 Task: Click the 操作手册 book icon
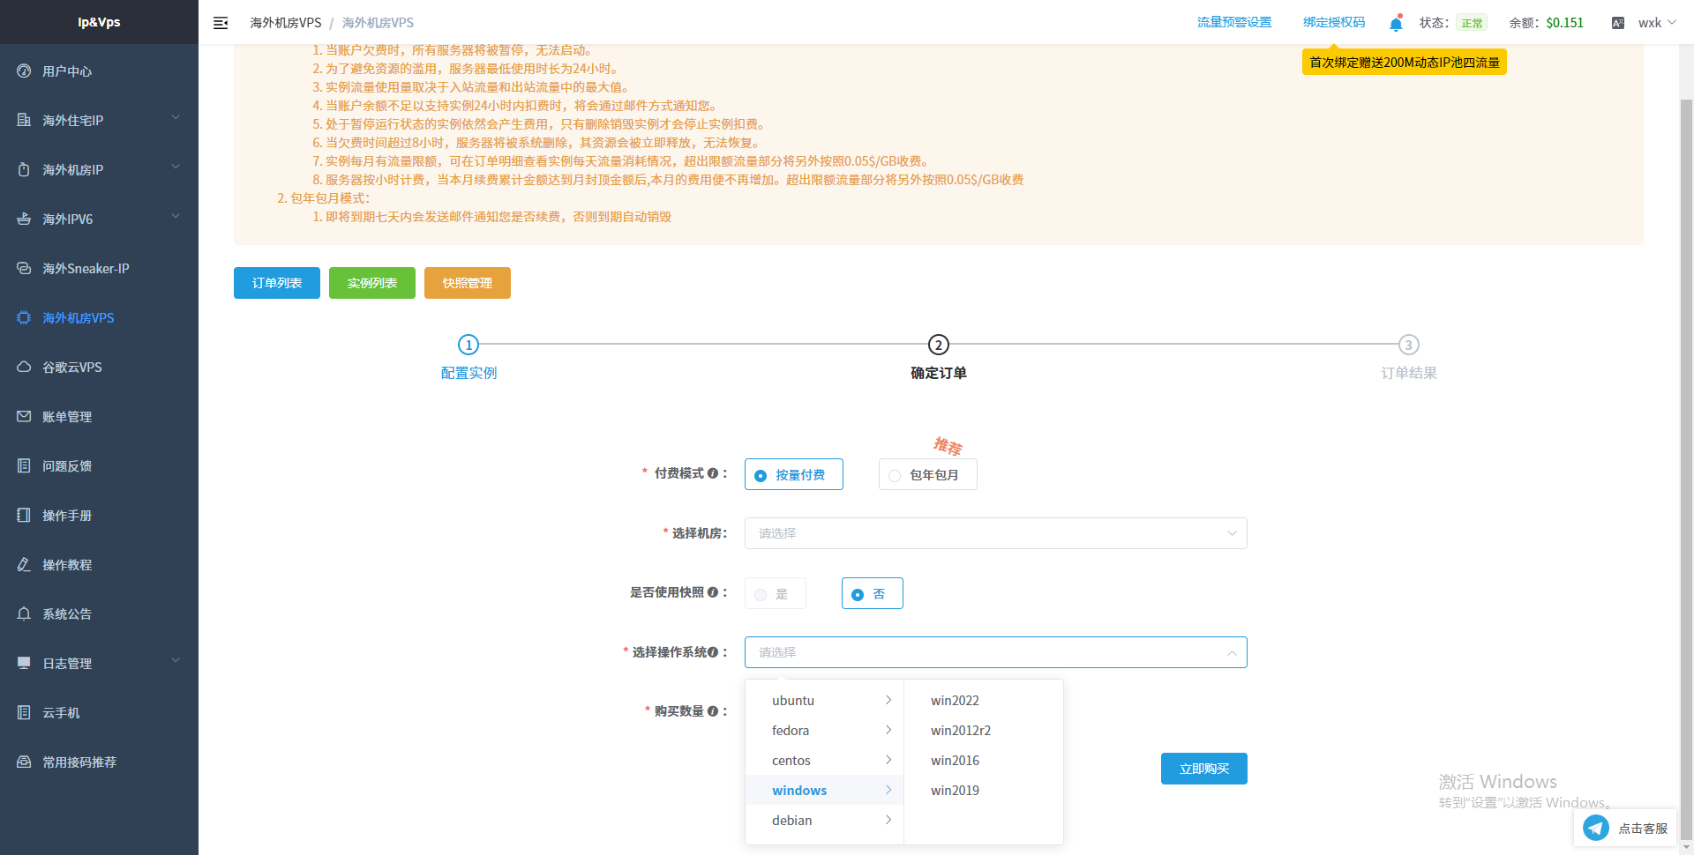[24, 515]
